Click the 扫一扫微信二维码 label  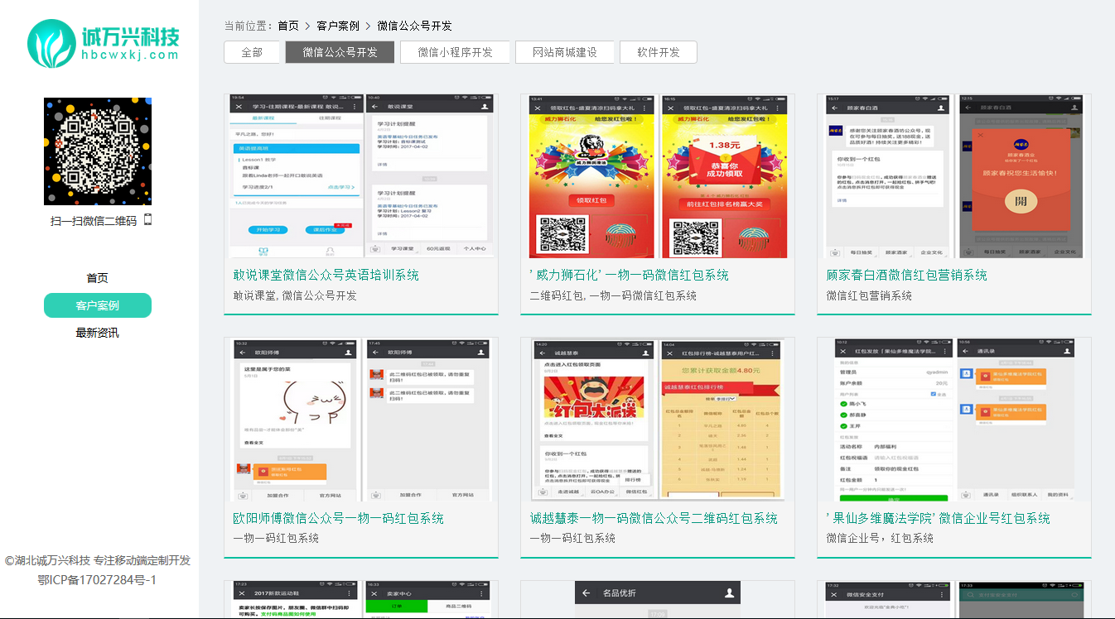click(x=94, y=220)
